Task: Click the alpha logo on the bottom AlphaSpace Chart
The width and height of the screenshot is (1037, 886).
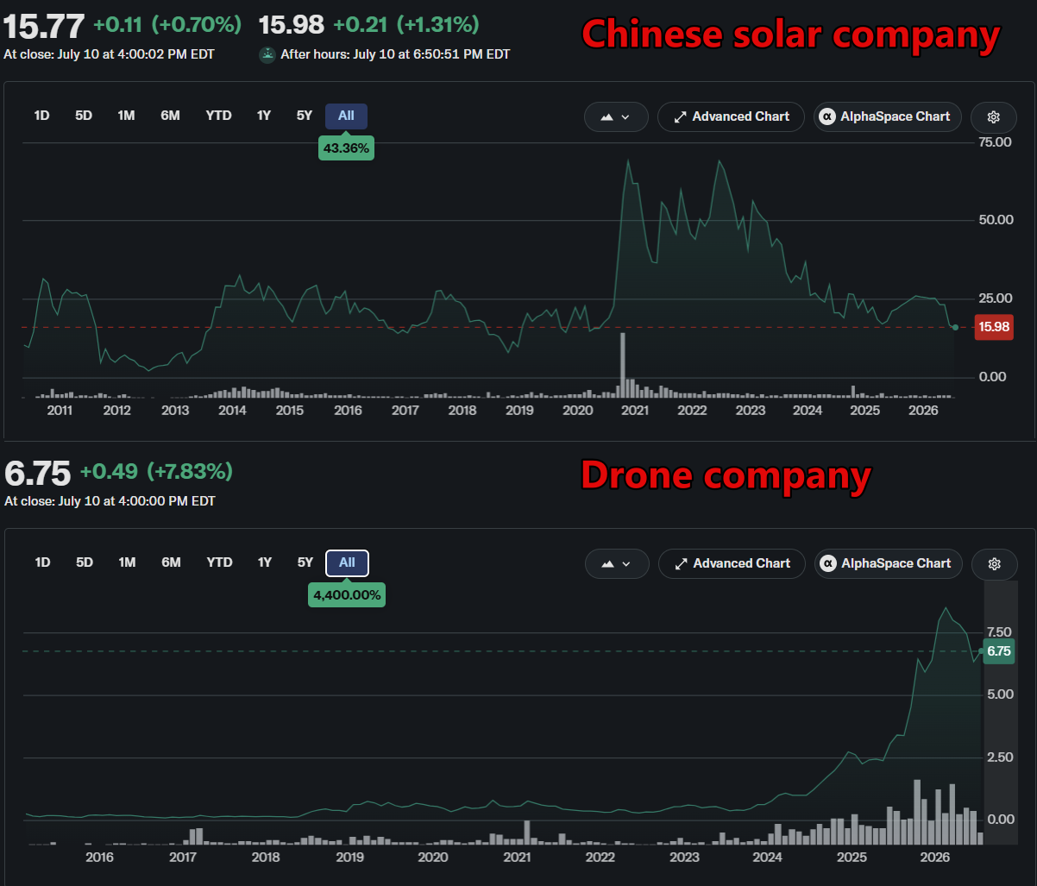Action: [828, 563]
